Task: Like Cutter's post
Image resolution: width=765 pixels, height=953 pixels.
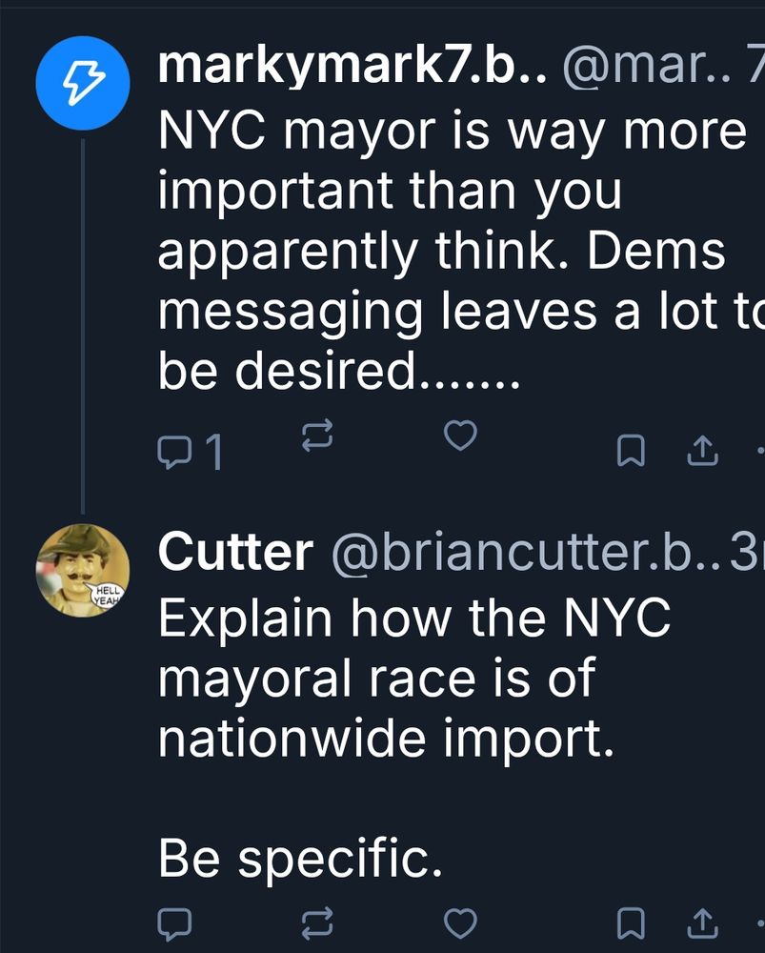Action: tap(461, 923)
